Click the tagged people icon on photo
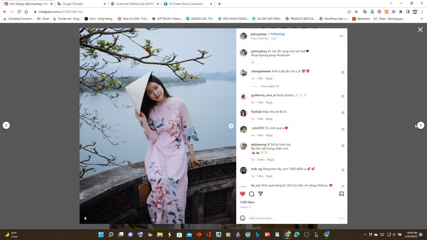 pyautogui.click(x=85, y=218)
